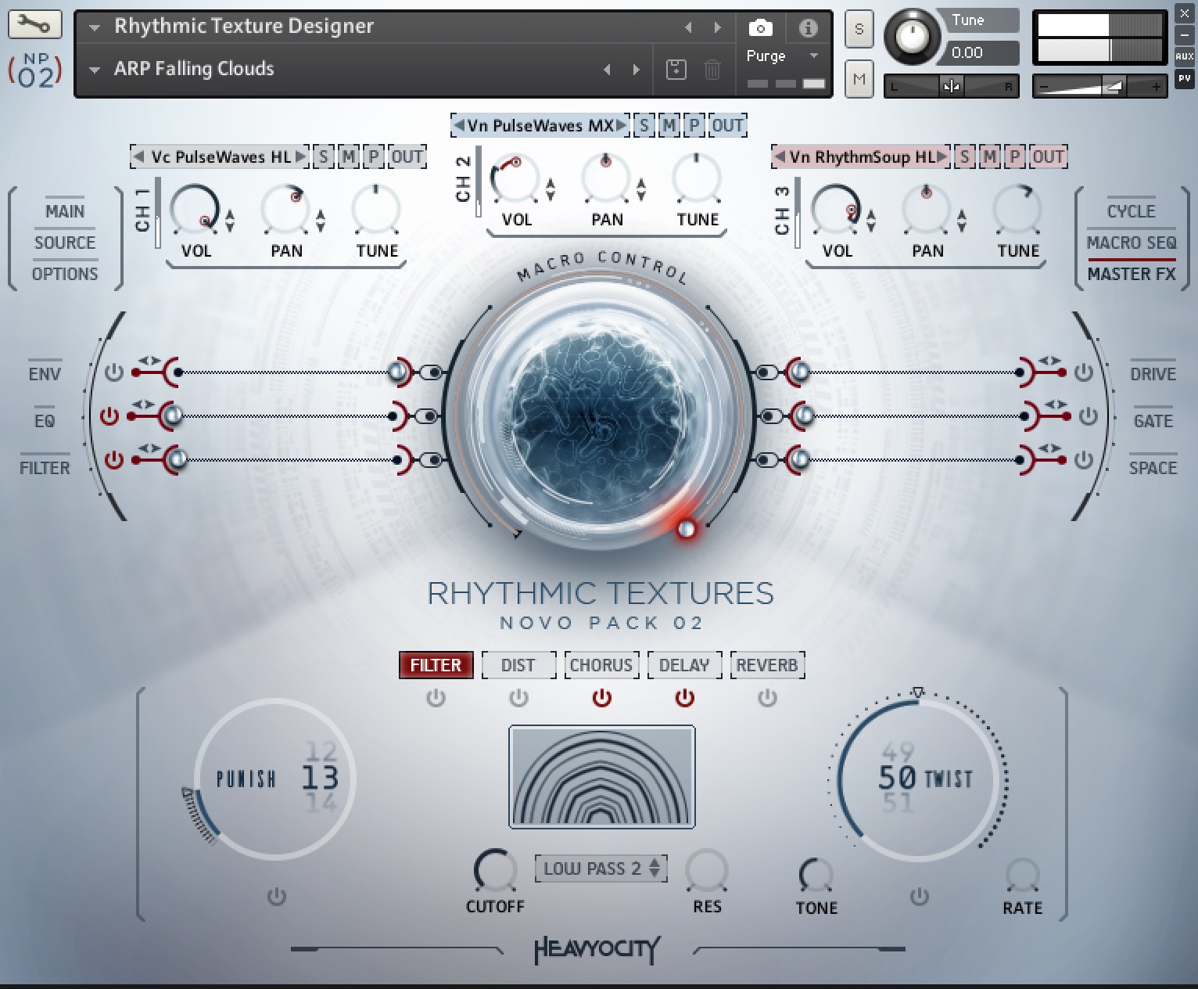This screenshot has width=1198, height=989.
Task: Click OUT button for Vc PulseWaves HL
Action: pyautogui.click(x=407, y=157)
